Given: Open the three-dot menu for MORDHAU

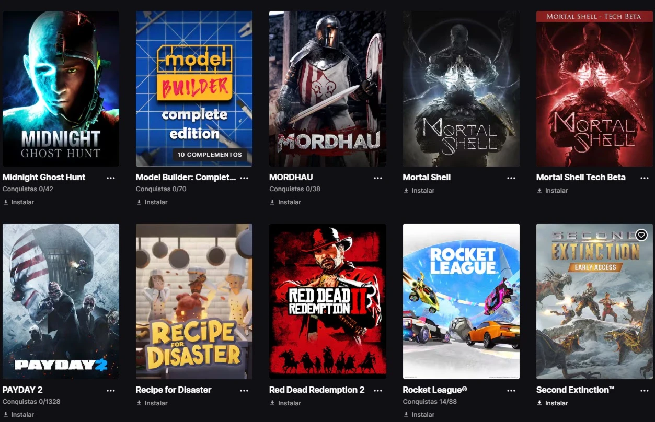Looking at the screenshot, I should coord(378,178).
